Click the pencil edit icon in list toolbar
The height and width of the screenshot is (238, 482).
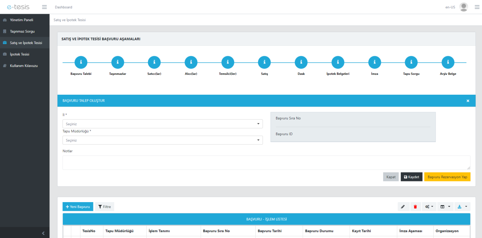coord(403,207)
